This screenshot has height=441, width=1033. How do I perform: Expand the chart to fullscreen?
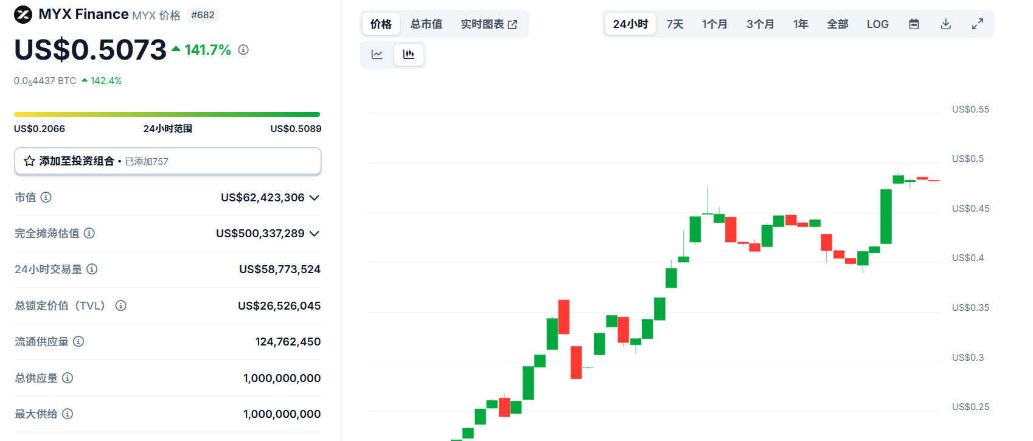978,24
